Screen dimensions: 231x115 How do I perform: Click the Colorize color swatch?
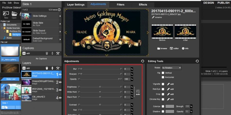coord(170,106)
